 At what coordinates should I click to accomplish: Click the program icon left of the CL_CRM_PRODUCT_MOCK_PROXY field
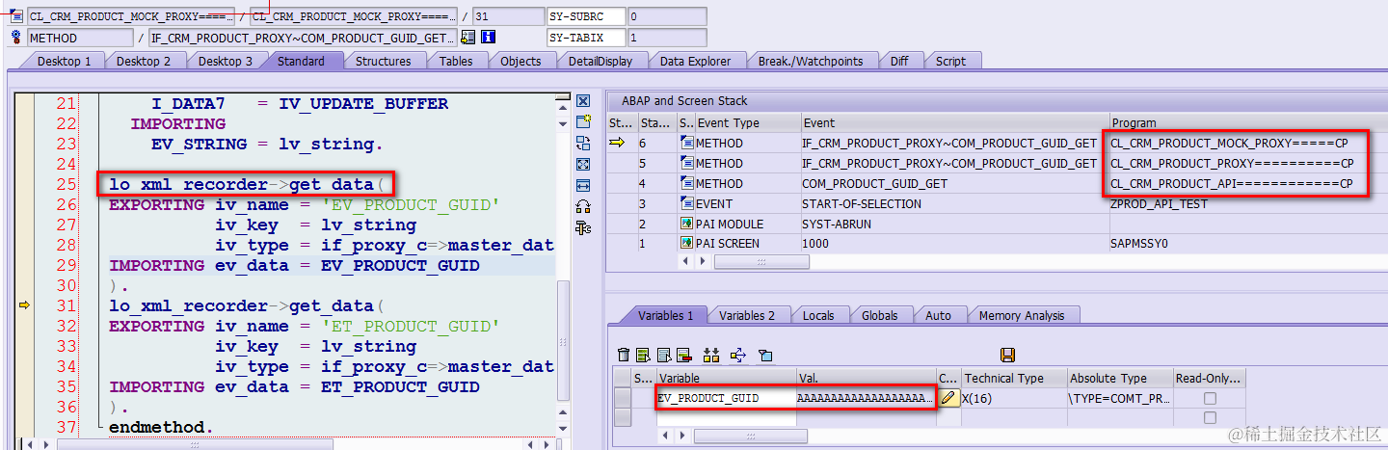pyautogui.click(x=15, y=16)
